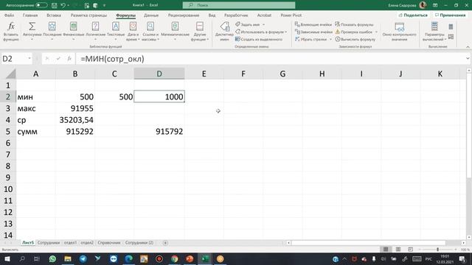Click the Calculate Sheet icon
The width and height of the screenshot is (472, 265).
click(x=451, y=37)
